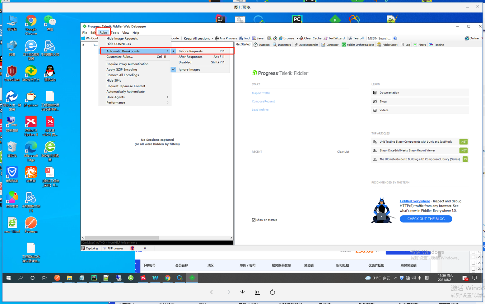The height and width of the screenshot is (304, 485).
Task: Toggle the Ignore Images checked menu item
Action: pyautogui.click(x=200, y=69)
